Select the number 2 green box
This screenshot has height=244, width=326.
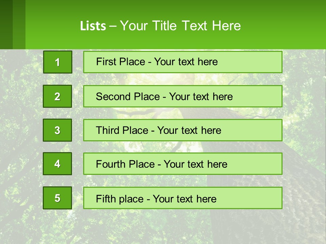[x=57, y=96]
